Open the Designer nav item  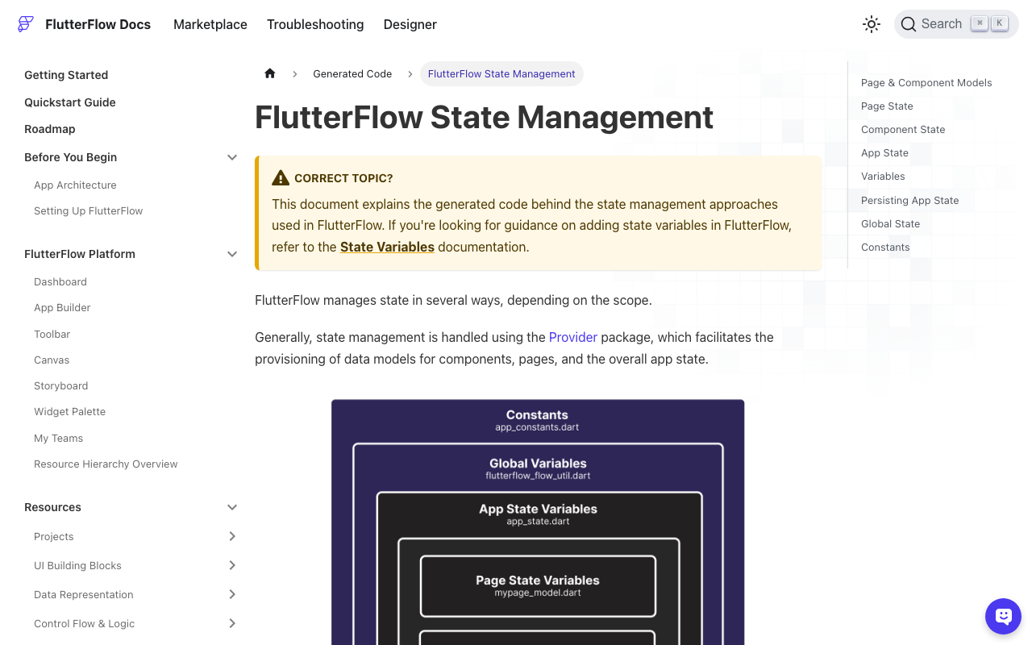point(410,24)
